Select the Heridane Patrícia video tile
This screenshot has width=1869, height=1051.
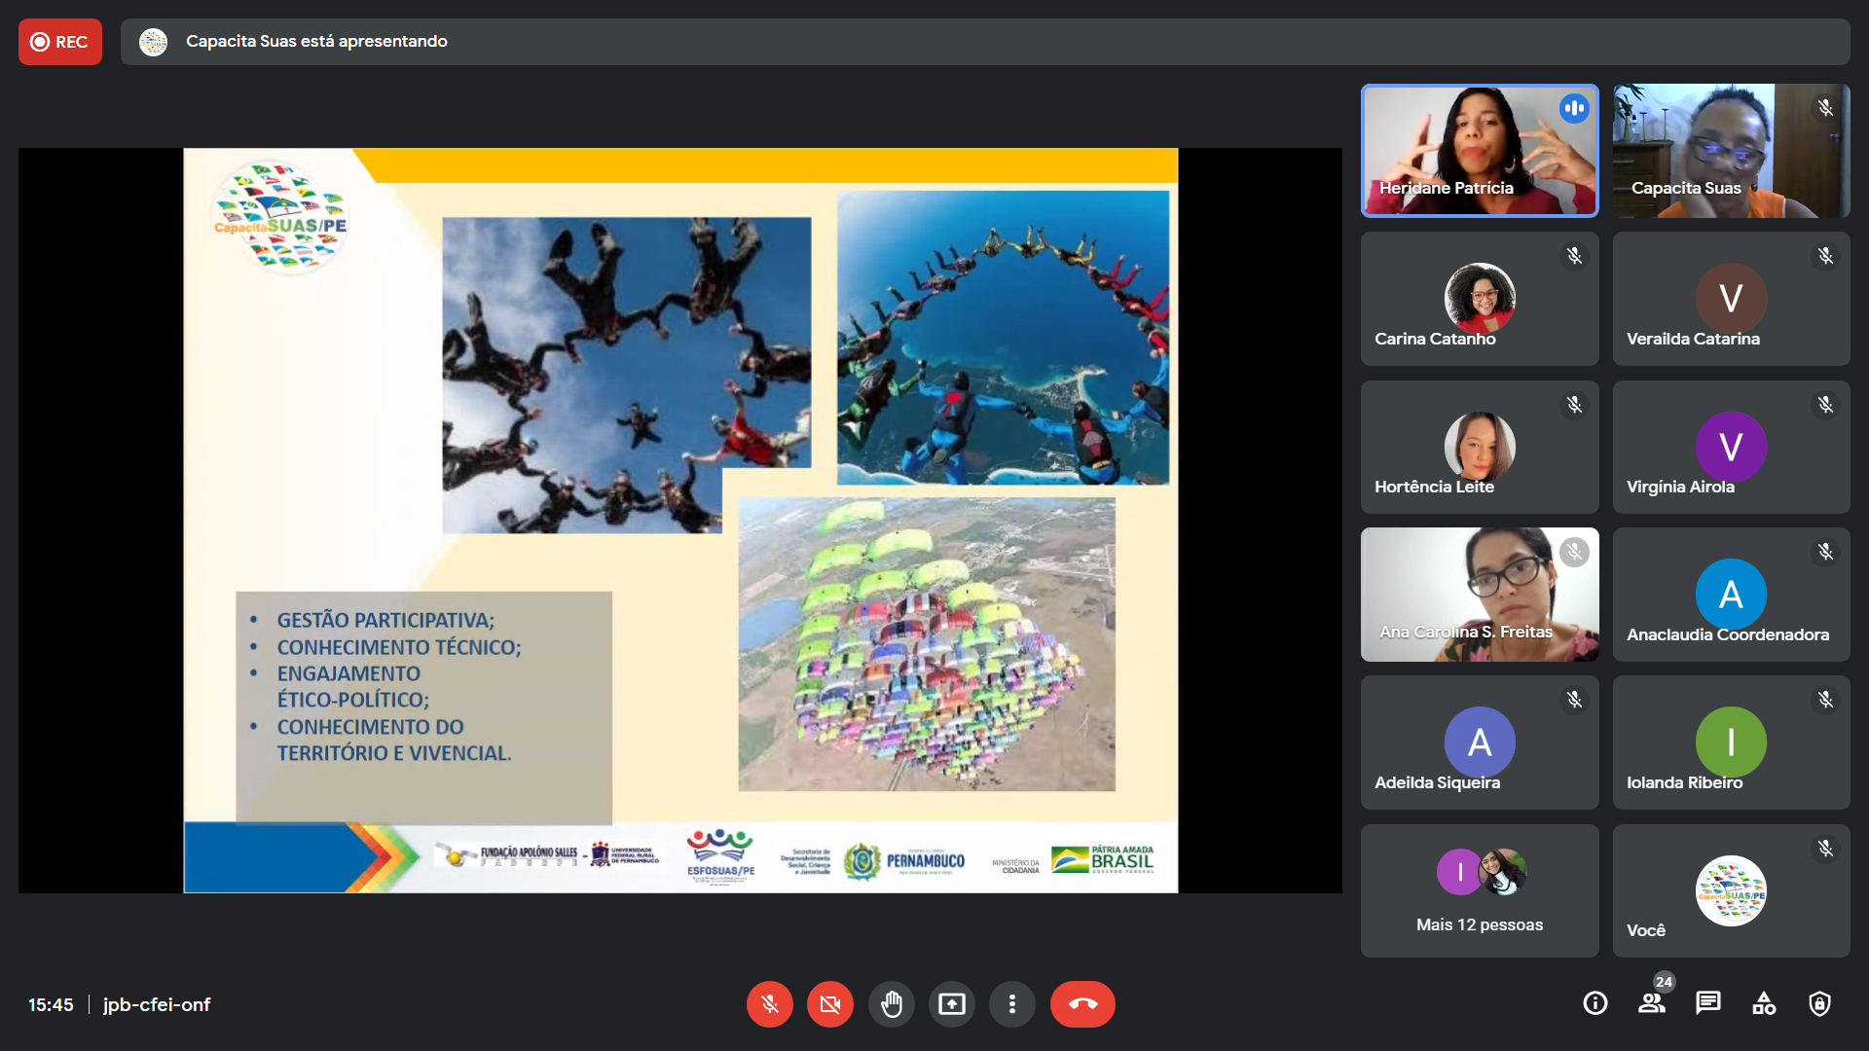tap(1479, 151)
